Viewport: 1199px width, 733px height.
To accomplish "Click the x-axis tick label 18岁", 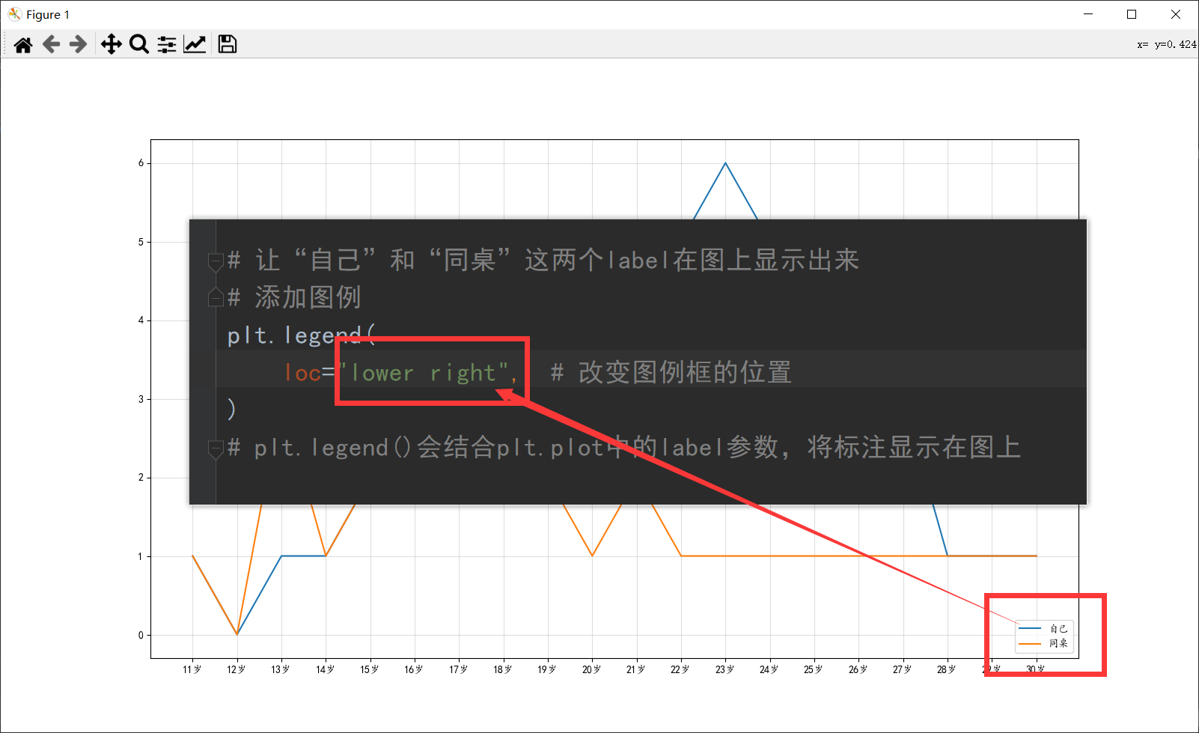I will 503,669.
